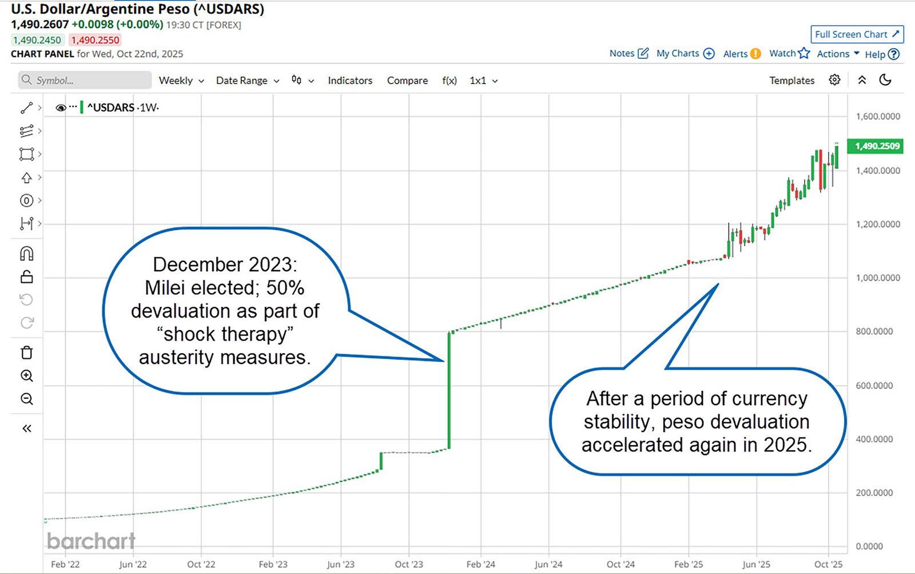
Task: Open the Full Screen Chart button
Action: (857, 34)
